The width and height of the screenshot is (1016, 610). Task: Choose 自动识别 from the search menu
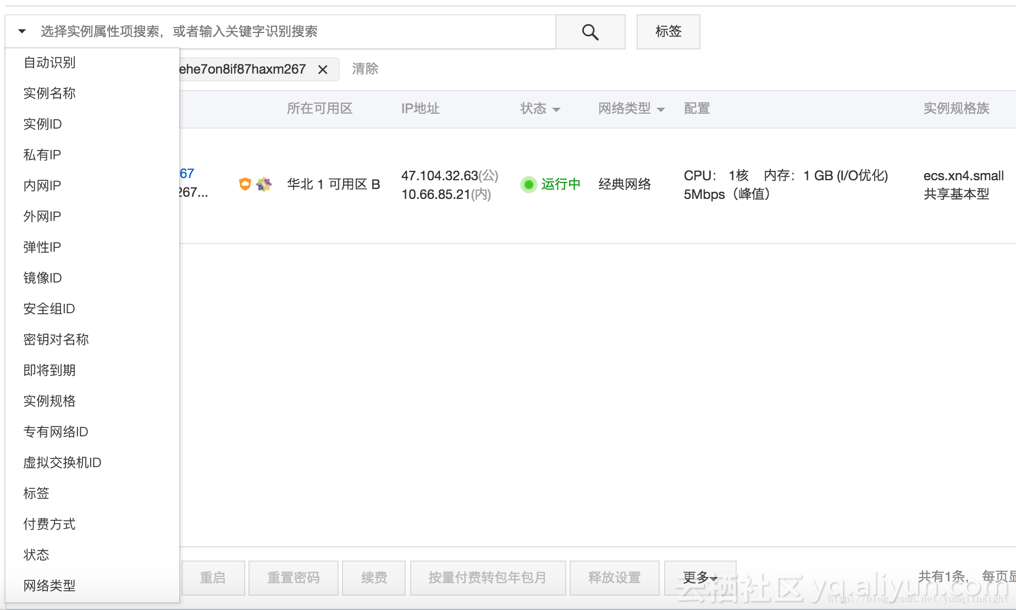(x=92, y=63)
